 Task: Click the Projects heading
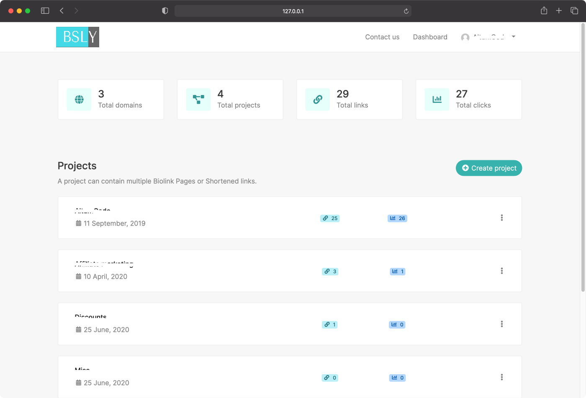[77, 166]
